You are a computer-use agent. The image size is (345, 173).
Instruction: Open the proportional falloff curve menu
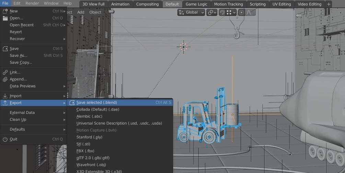pyautogui.click(x=250, y=12)
